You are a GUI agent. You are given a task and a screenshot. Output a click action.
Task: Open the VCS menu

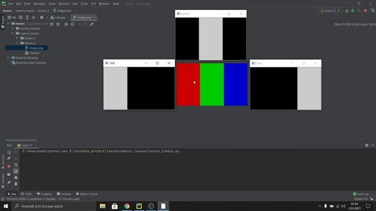coord(93,4)
